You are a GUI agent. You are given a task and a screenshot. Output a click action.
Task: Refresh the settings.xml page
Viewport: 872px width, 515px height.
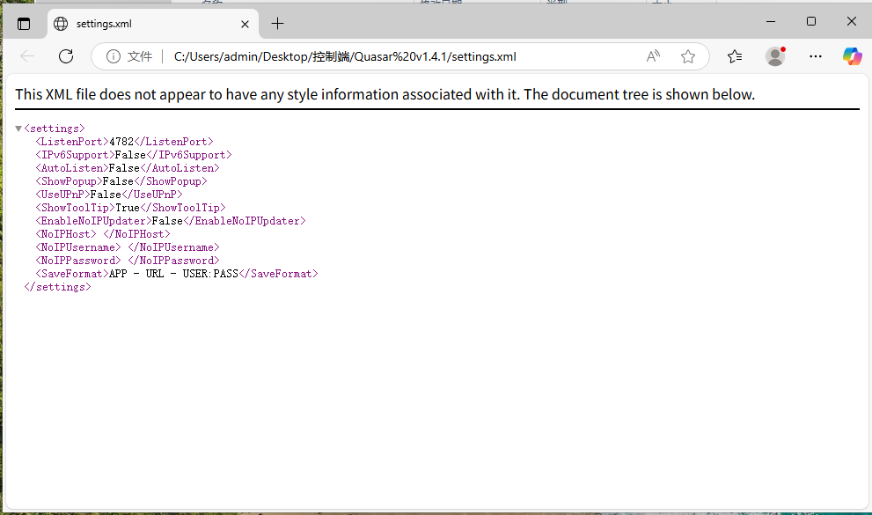tap(66, 56)
